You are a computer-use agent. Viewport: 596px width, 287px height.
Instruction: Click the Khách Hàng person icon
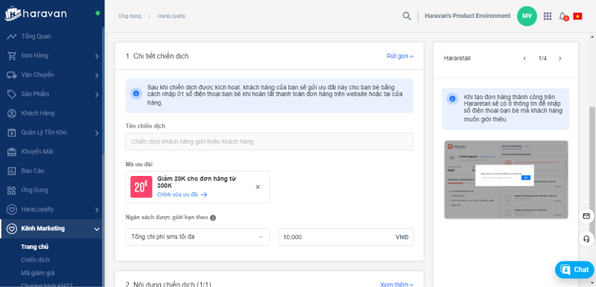12,113
